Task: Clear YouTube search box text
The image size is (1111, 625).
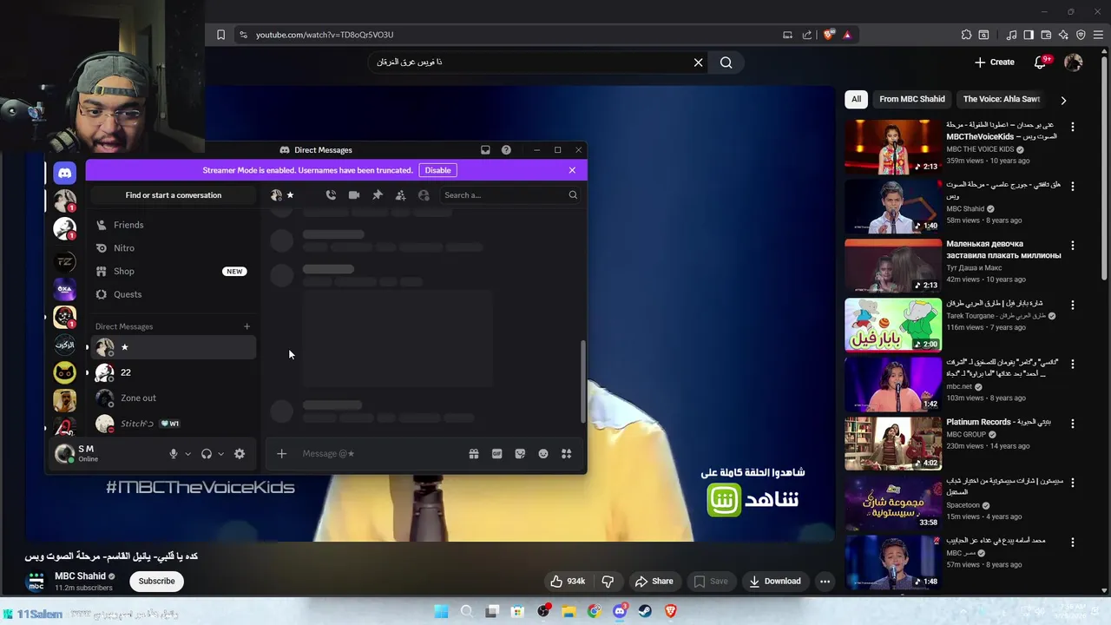Action: (698, 62)
